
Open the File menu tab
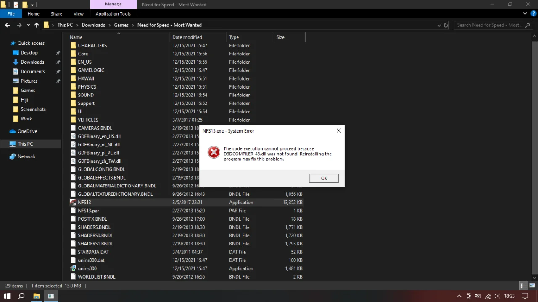point(11,14)
